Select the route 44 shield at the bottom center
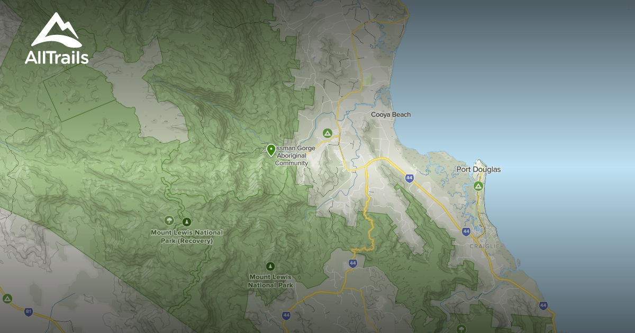This screenshot has width=635, height=333. click(286, 316)
